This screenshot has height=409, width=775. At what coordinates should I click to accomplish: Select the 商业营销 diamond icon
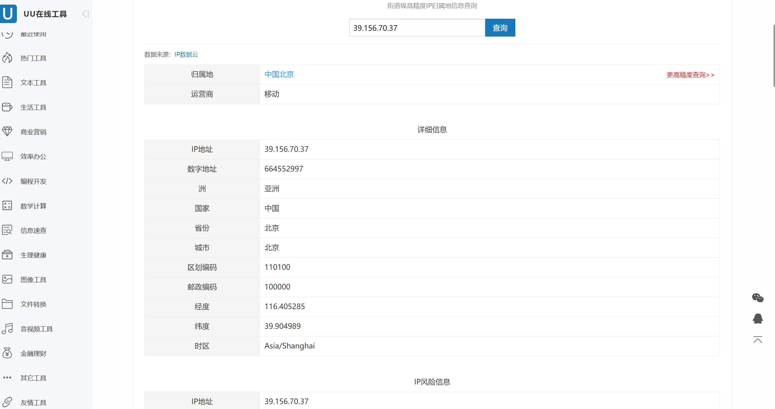[7, 132]
